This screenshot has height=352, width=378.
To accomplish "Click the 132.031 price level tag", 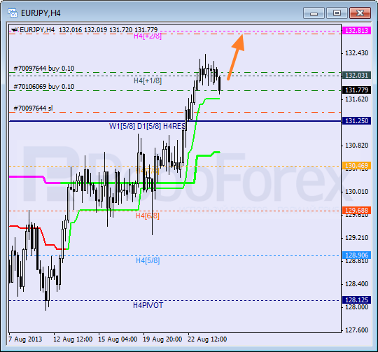I will click(x=356, y=76).
